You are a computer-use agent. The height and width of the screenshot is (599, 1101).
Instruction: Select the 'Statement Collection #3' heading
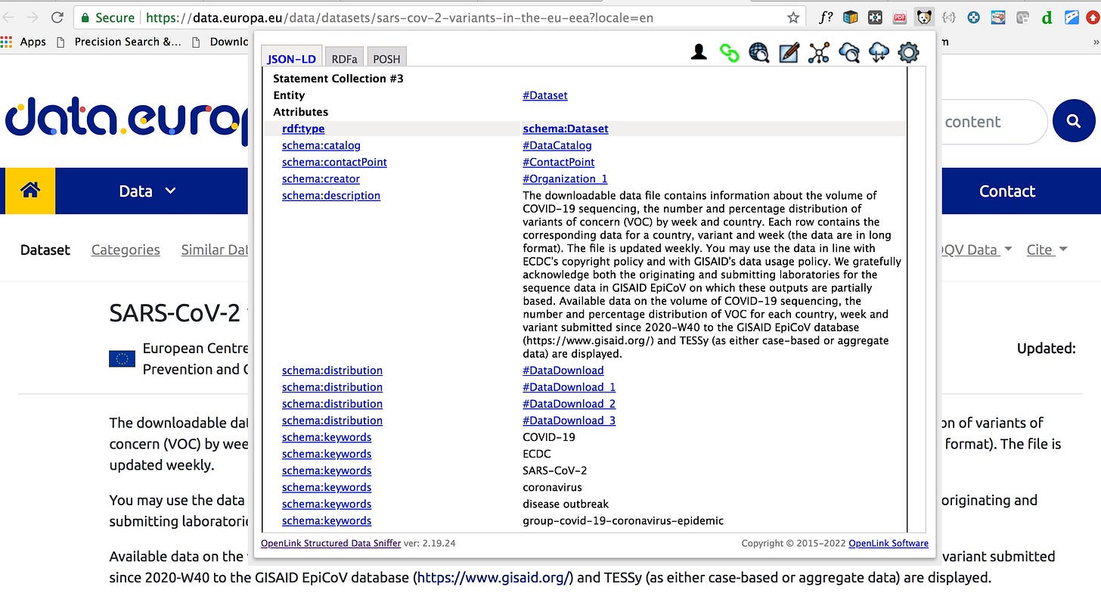point(338,79)
